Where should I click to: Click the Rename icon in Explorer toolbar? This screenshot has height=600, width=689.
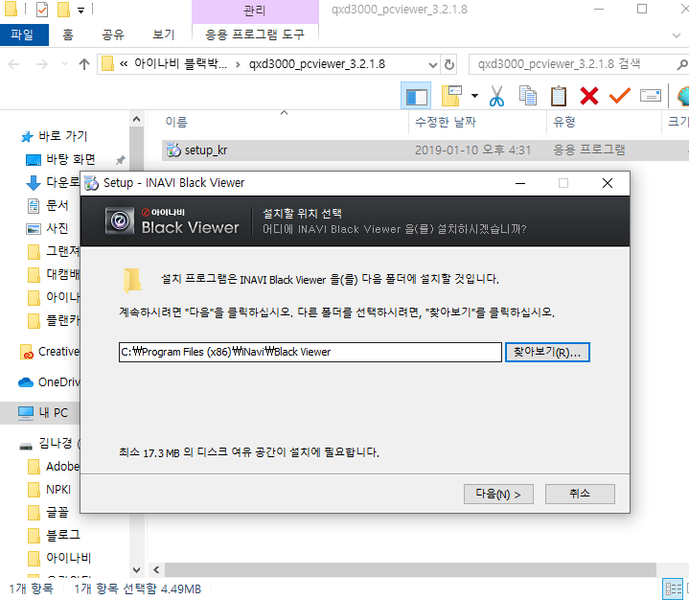click(x=651, y=96)
